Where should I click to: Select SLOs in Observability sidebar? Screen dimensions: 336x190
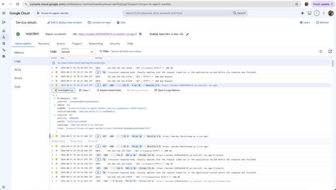30,70
